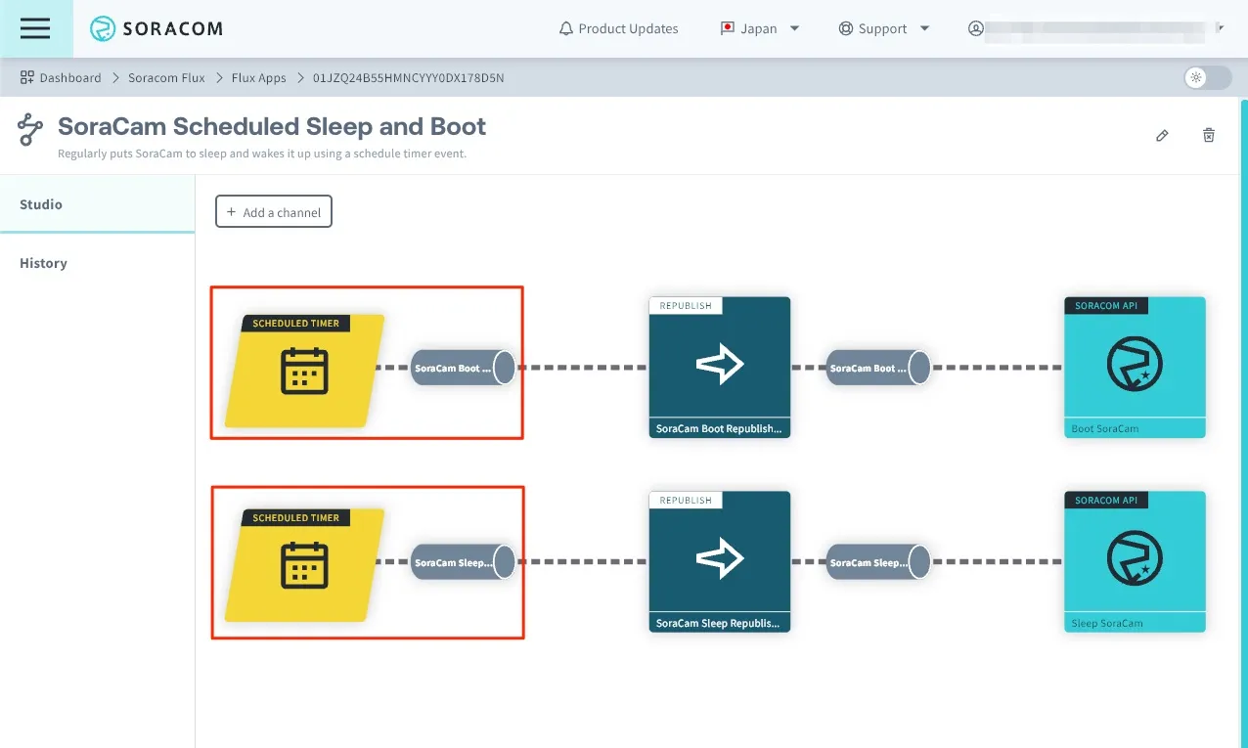The image size is (1248, 748).
Task: Open the Support dropdown menu
Action: click(x=884, y=28)
